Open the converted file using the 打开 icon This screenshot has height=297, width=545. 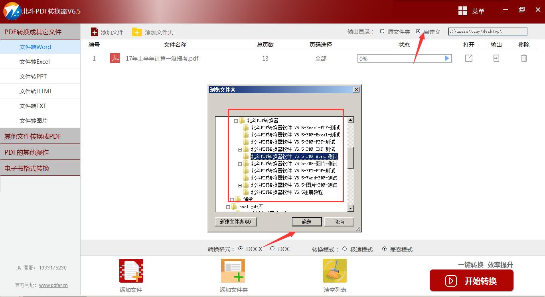468,58
